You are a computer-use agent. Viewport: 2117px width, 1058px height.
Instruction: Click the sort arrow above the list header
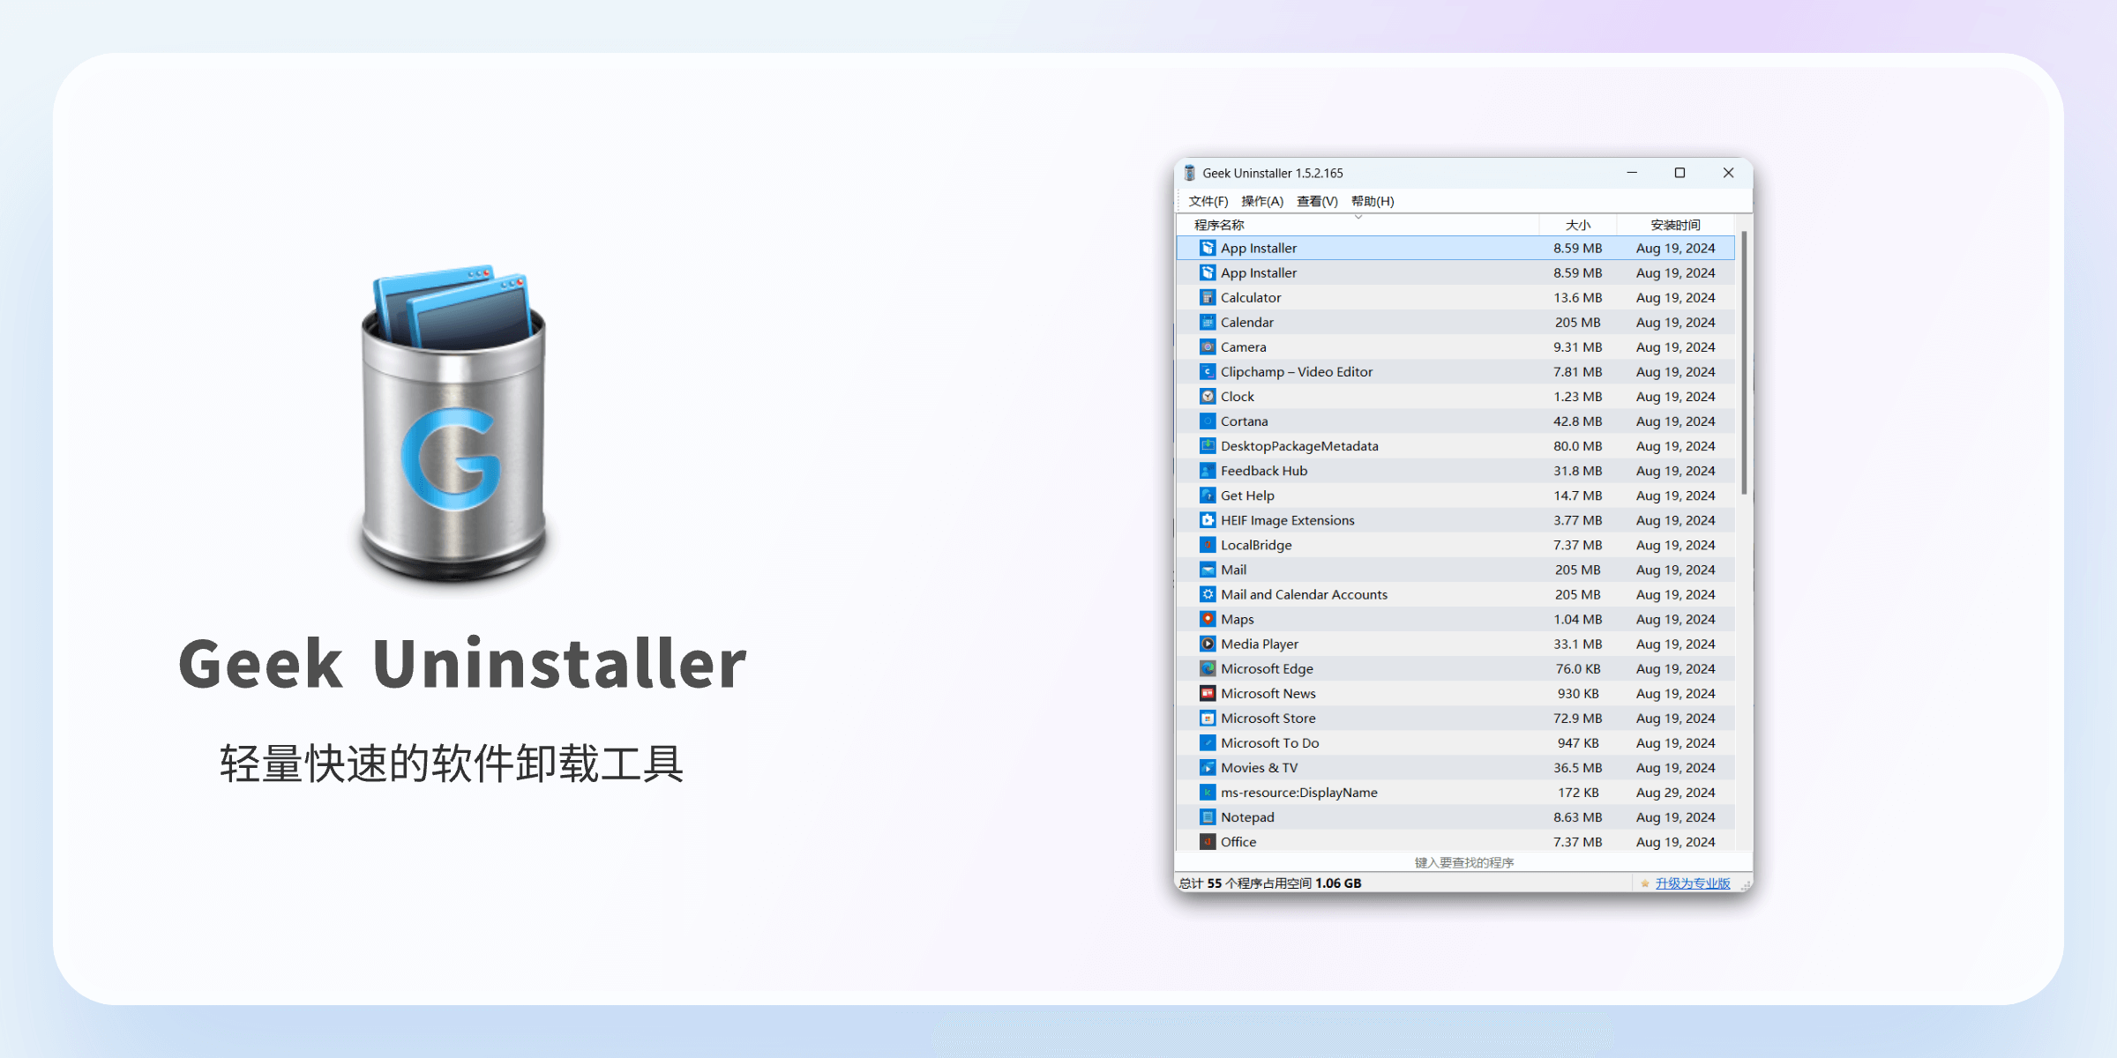pos(1358,216)
